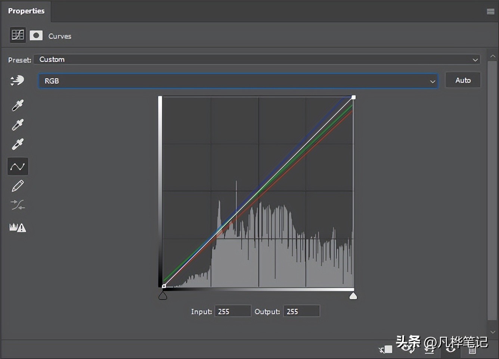
Task: Switch to the Properties tab
Action: tap(26, 11)
